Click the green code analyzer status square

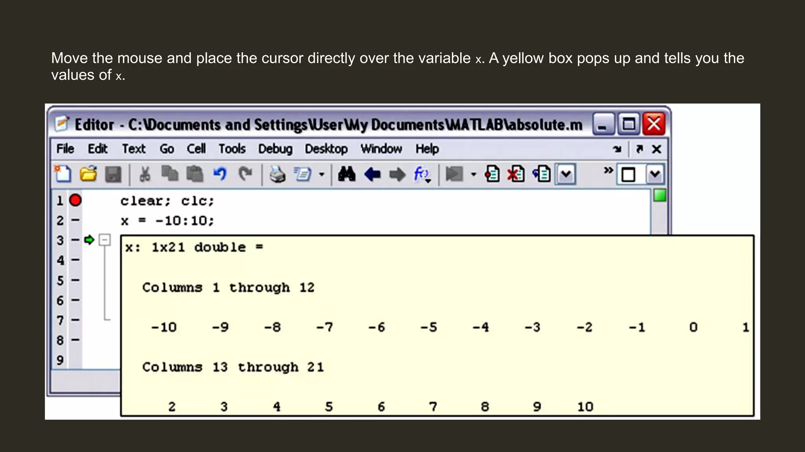click(x=660, y=195)
